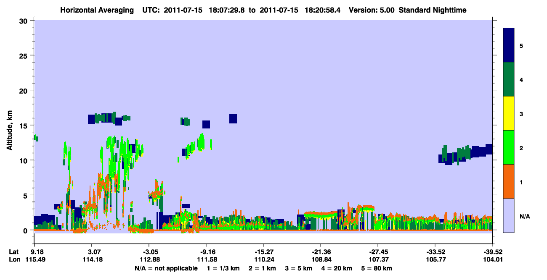Click the start time '18:07:29.8' in title

coord(228,10)
